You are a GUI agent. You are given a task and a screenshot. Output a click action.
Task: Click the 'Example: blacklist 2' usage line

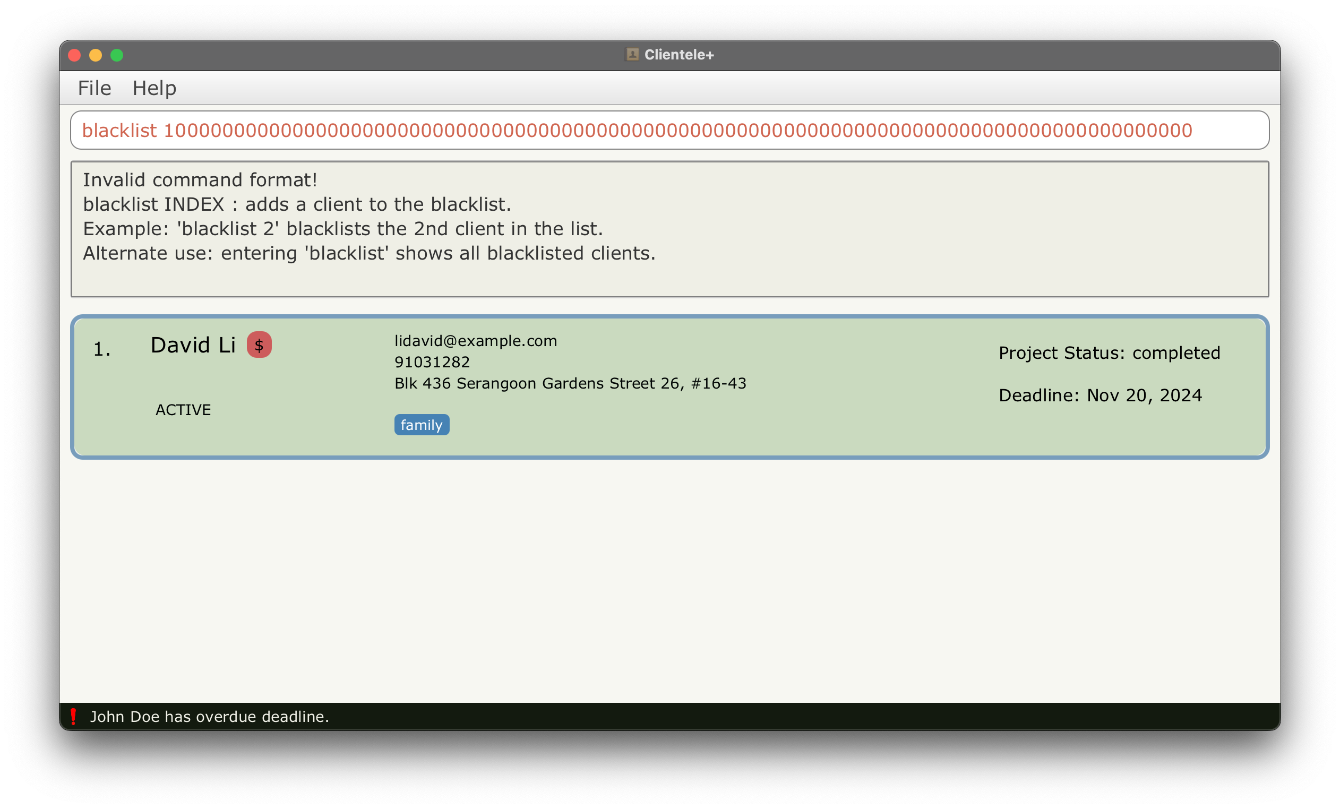coord(342,229)
